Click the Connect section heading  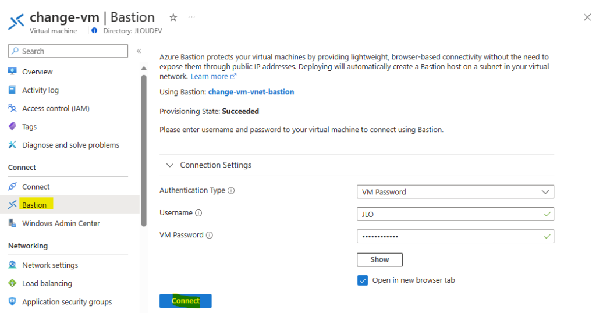click(22, 167)
